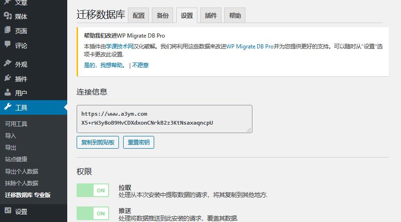Switch to the 插件 tab at top
The height and width of the screenshot is (222, 401).
tap(211, 16)
